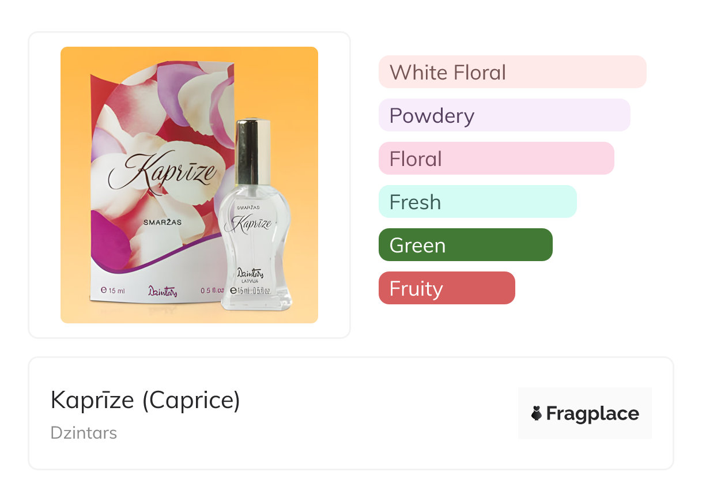Select the red Fruity accord bar
Viewport: 702px width, 498px height.
point(446,288)
